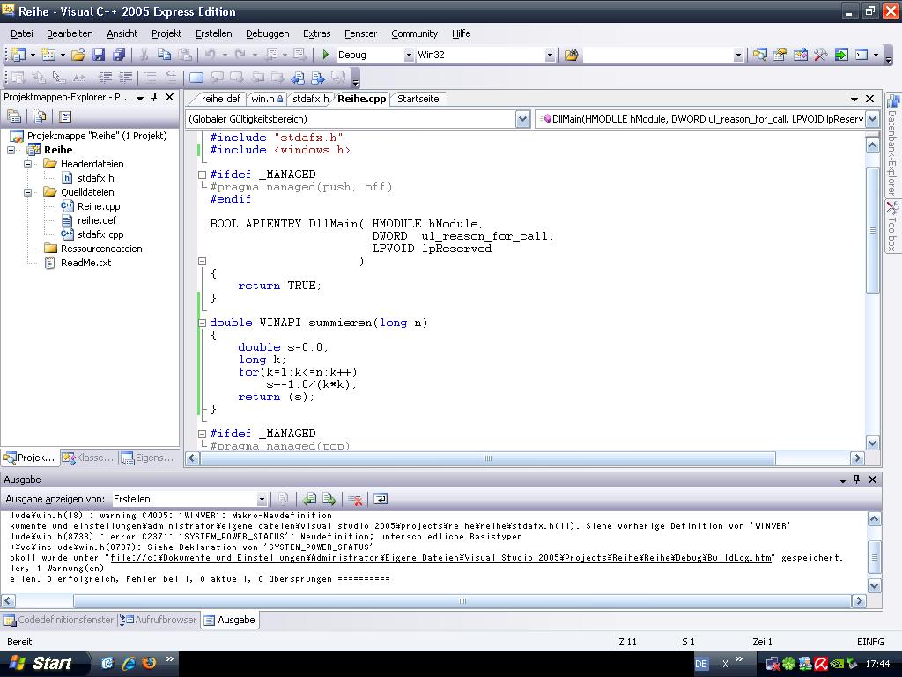Open the Extras menu
Viewport: 902px width, 677px height.
pos(317,34)
